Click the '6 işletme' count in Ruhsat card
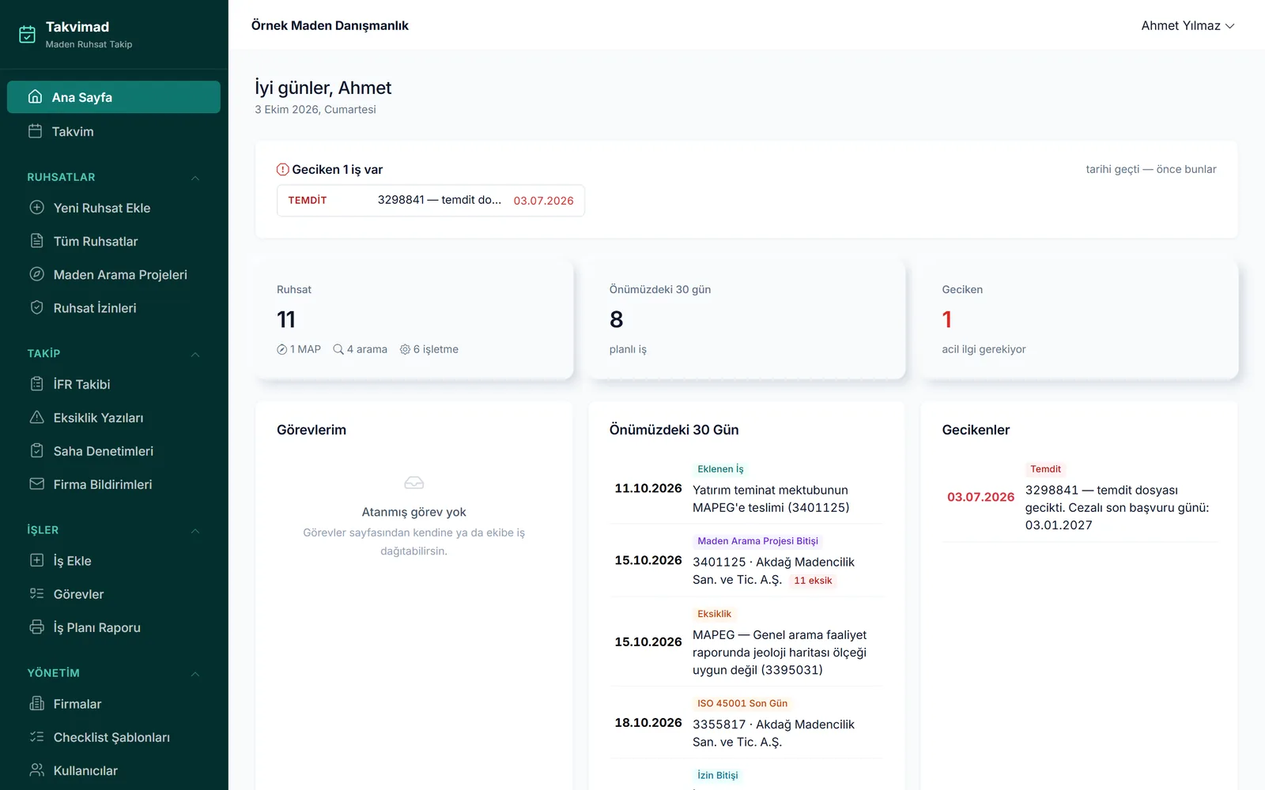 coord(429,349)
